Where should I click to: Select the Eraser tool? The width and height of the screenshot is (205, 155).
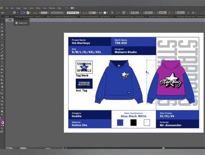[2, 59]
